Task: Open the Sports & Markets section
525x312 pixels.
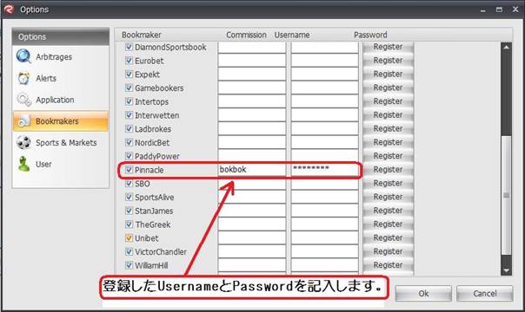Action: (x=61, y=143)
